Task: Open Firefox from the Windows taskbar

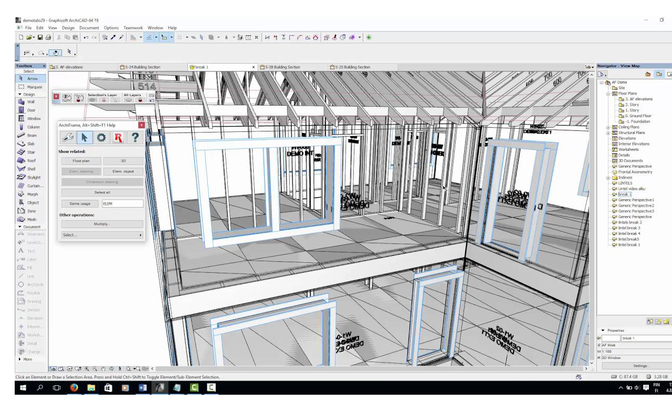Action: [x=73, y=388]
